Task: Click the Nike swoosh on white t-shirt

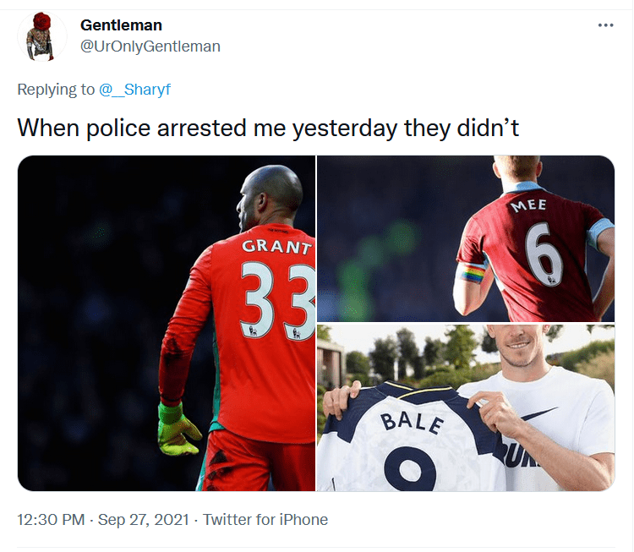Action: (x=540, y=415)
